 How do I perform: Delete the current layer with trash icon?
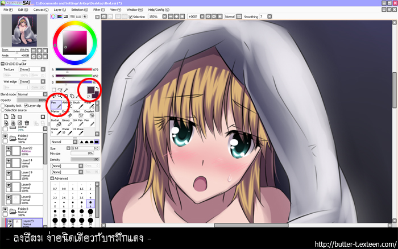[x=27, y=123]
